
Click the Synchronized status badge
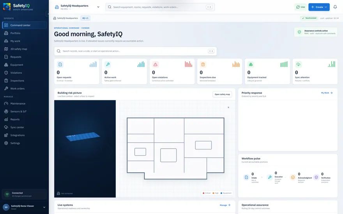[309, 18]
